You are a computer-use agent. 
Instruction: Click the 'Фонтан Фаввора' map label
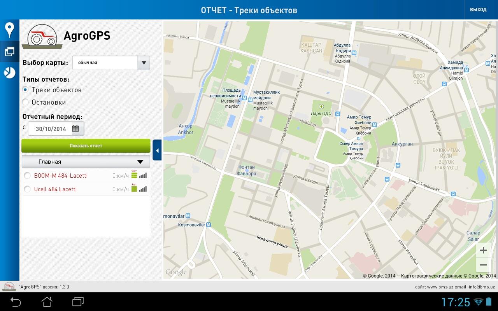(x=247, y=170)
